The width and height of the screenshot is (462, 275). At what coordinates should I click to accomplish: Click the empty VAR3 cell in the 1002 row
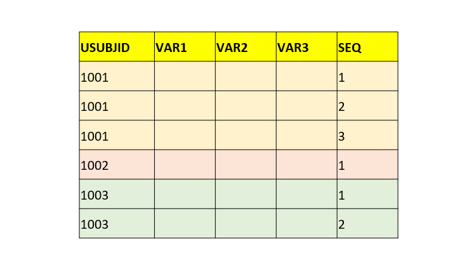coord(307,165)
